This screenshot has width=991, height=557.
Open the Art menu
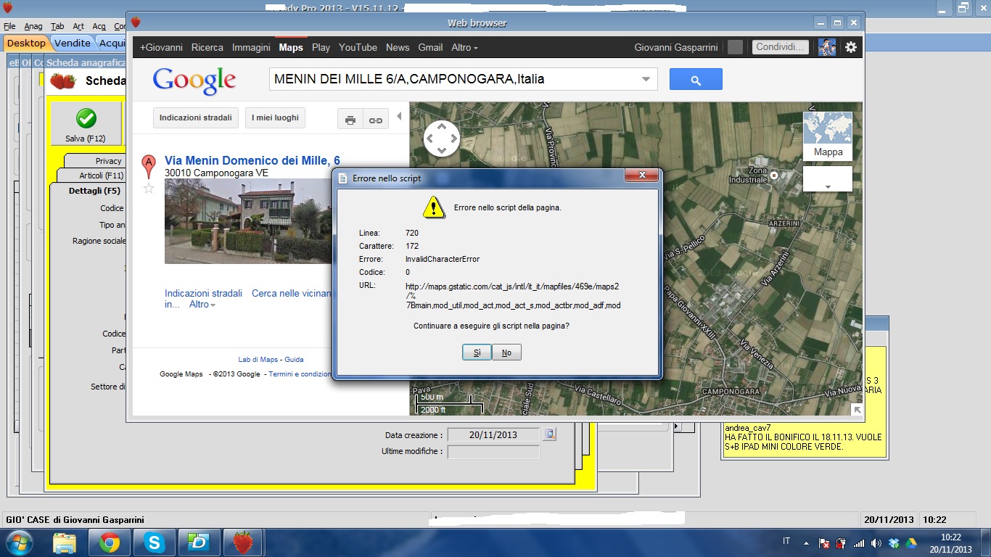point(78,26)
